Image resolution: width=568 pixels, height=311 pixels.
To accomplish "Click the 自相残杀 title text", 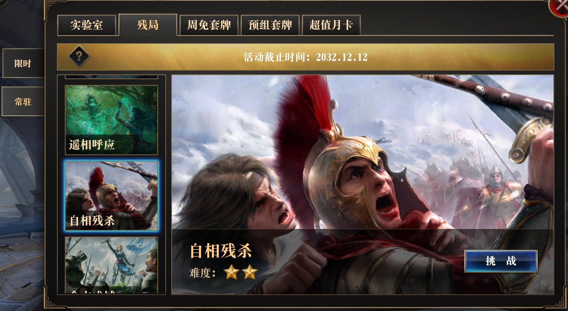I will [221, 251].
